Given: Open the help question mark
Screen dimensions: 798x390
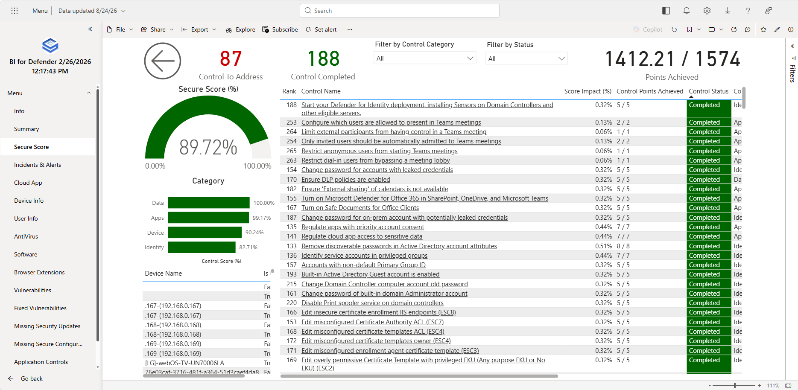Looking at the screenshot, I should pyautogui.click(x=748, y=11).
